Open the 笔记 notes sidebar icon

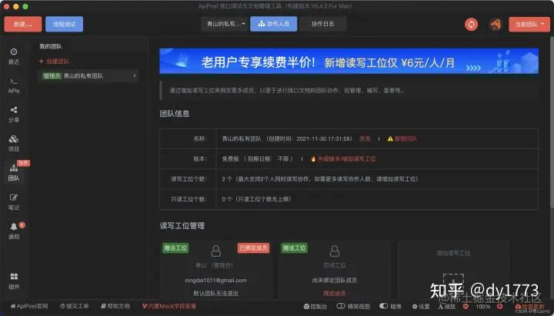point(13,202)
